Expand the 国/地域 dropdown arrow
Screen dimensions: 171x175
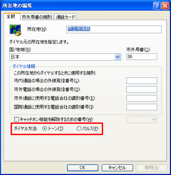(x=117, y=57)
